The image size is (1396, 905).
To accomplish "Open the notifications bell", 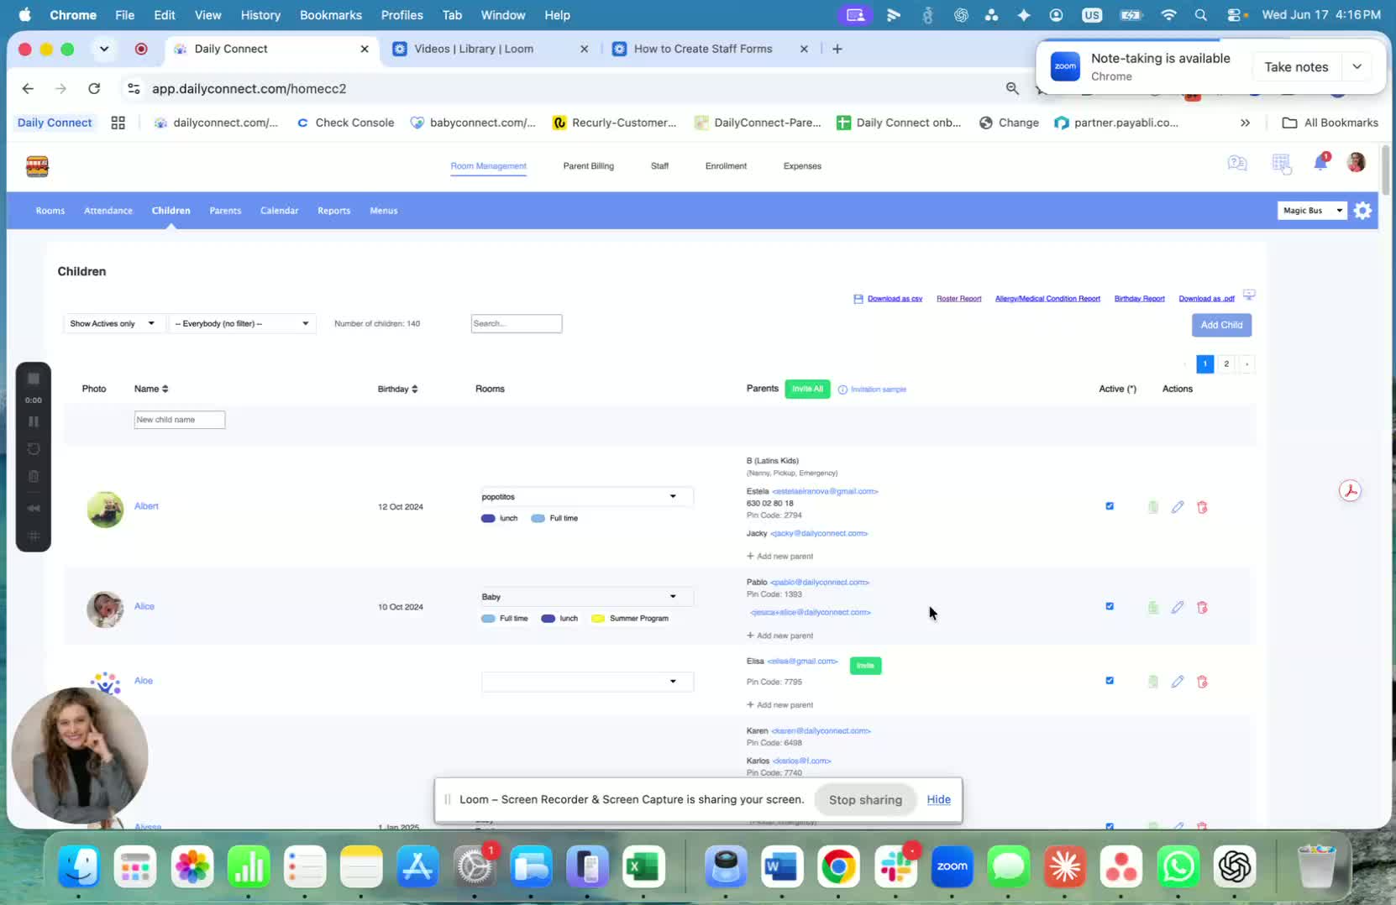I will click(x=1320, y=163).
